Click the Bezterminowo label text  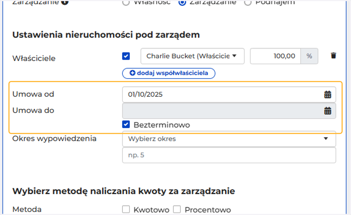tap(162, 125)
